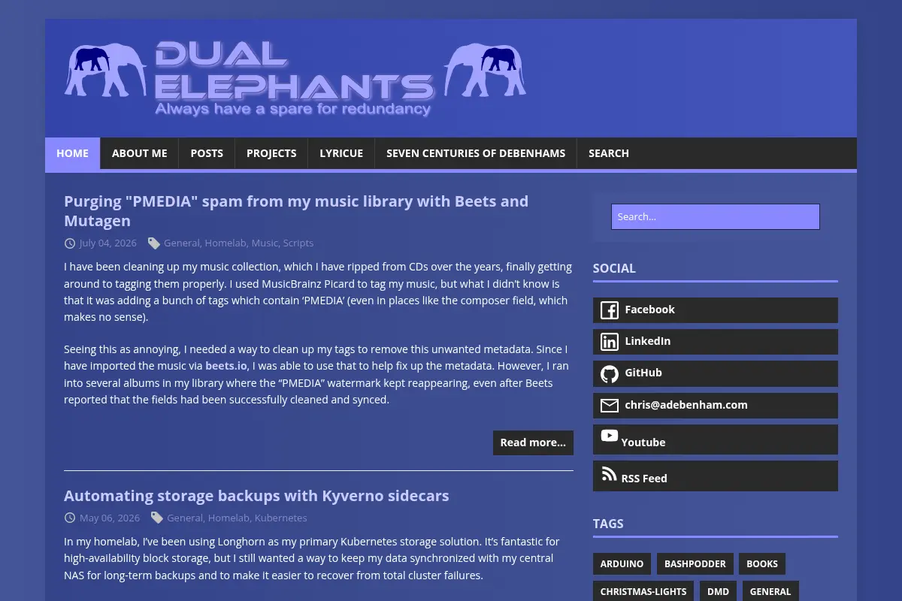The width and height of the screenshot is (902, 601).
Task: Click the Facebook logo icon
Action: 610,310
